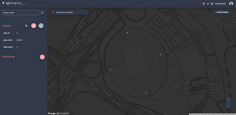The height and width of the screenshot is (115, 236).
Task: Select the green marker at the stadium's north
Action: [x=127, y=33]
